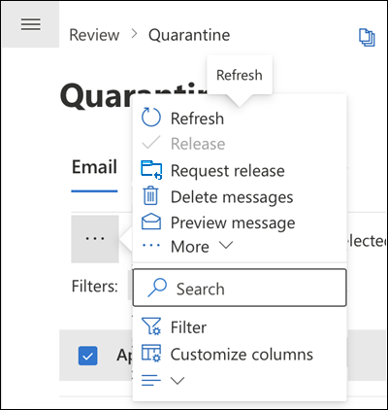Click the Quarantine breadcrumb link
This screenshot has width=388, height=410.
tap(189, 35)
